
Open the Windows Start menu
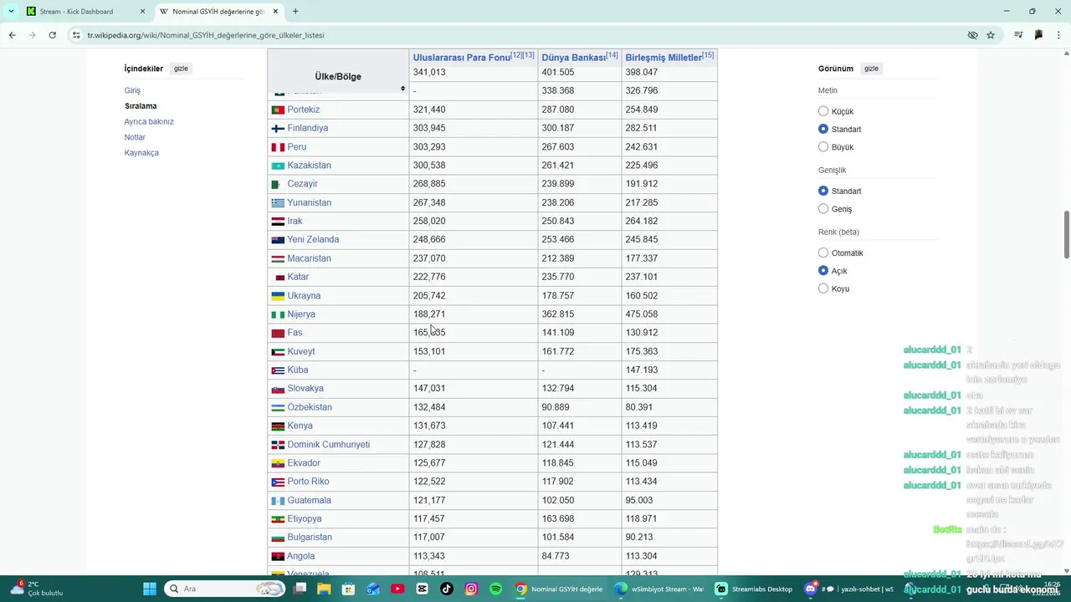[150, 589]
